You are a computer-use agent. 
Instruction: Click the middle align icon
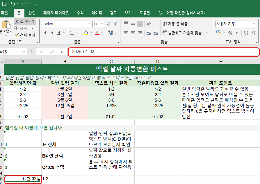point(133,24)
